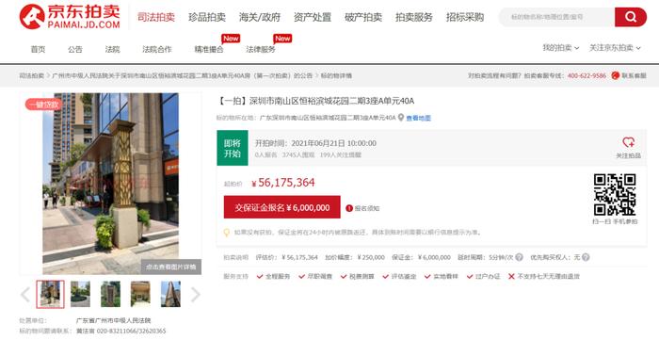Open the 破产拍卖 tab
The height and width of the screenshot is (340, 659).
click(363, 17)
